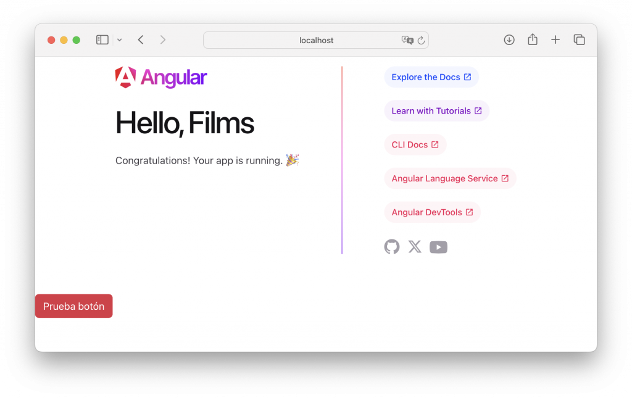Image resolution: width=632 pixels, height=398 pixels.
Task: Open the GitHub icon link
Action: click(391, 247)
